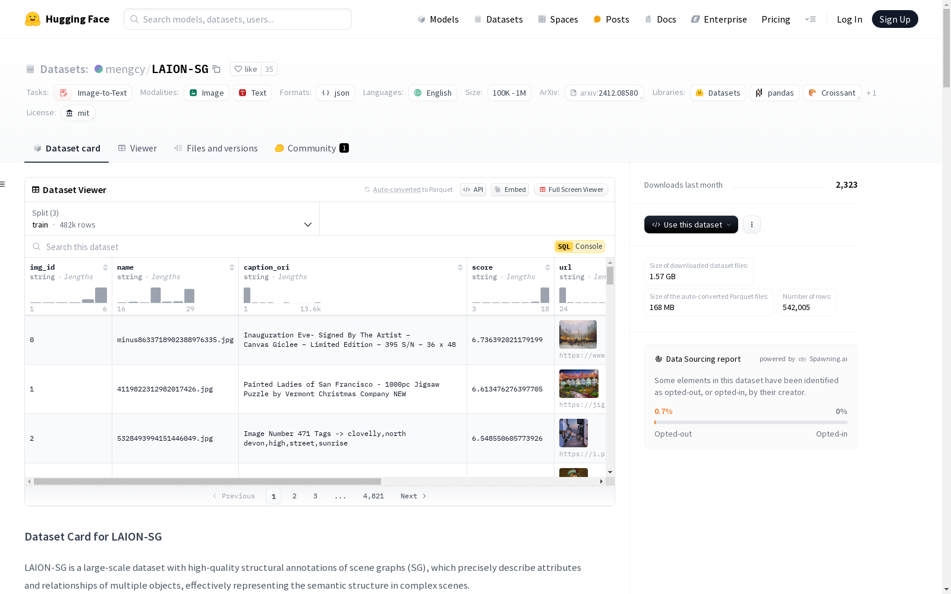The image size is (951, 594).
Task: Click the mit license tag
Action: click(x=78, y=113)
